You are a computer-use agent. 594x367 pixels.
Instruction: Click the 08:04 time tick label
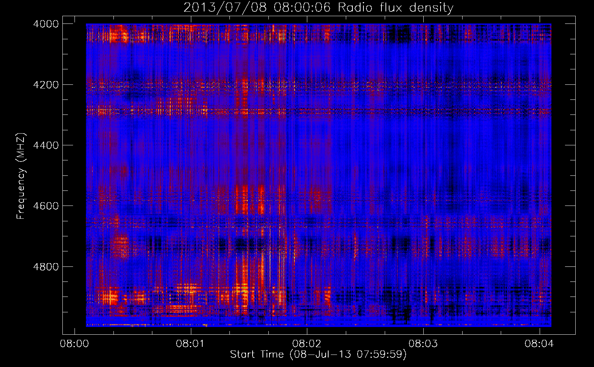(539, 344)
